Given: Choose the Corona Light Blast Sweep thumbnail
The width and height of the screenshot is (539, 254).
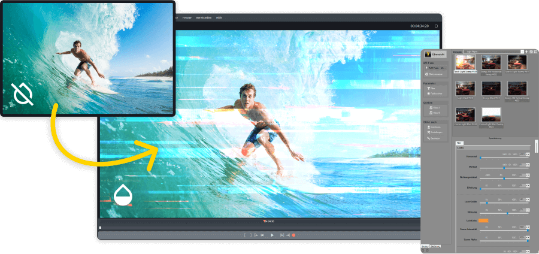Looking at the screenshot, I should [x=491, y=116].
